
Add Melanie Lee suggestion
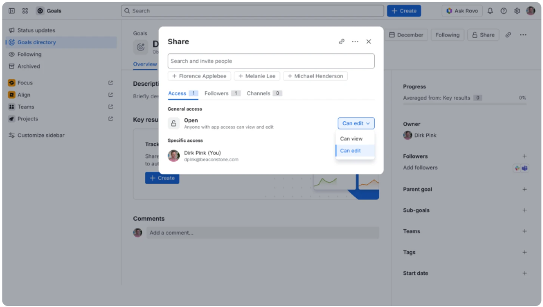coord(257,76)
